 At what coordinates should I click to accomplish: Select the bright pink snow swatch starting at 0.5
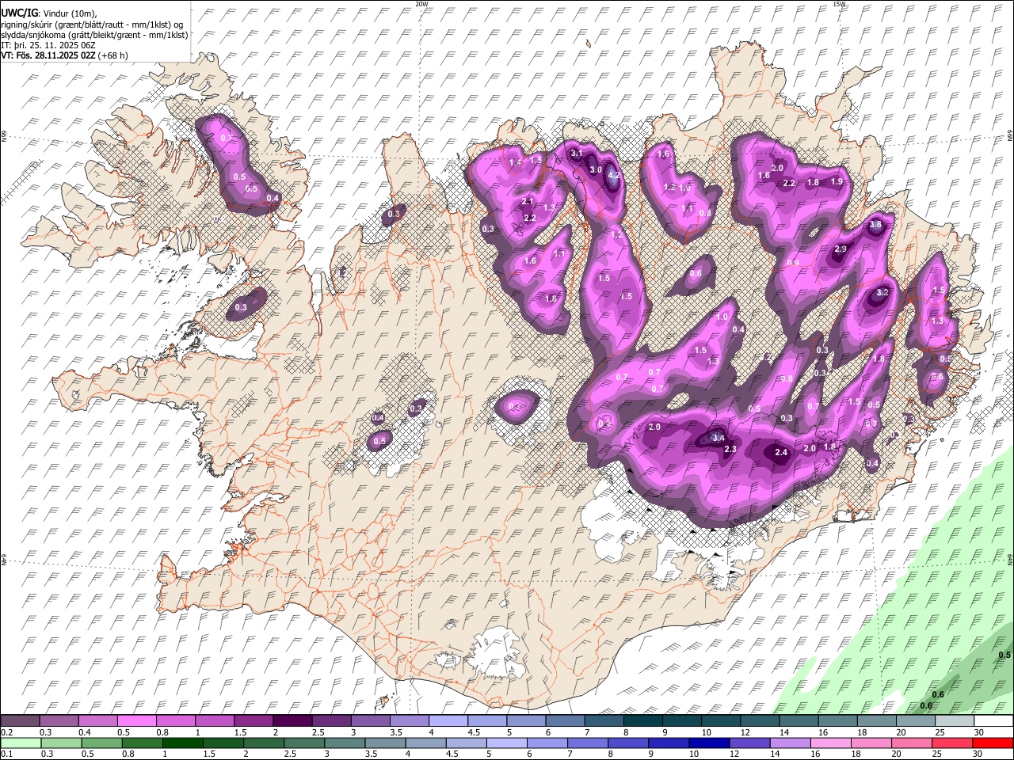tap(136, 721)
